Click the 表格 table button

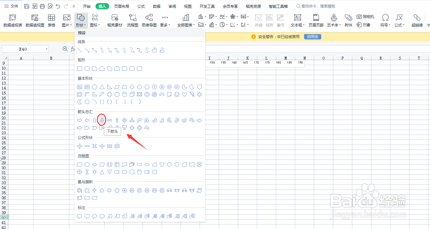coord(51,21)
